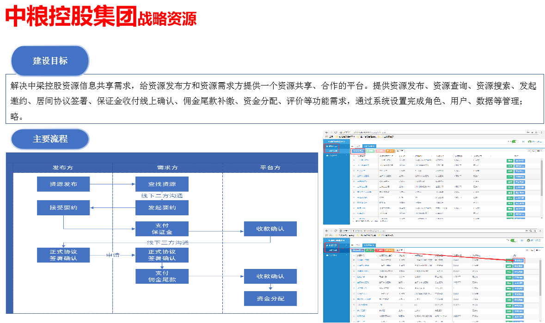This screenshot has width=545, height=323.
Task: Select the inactive home tab in upper screenshot
Action: point(358,146)
